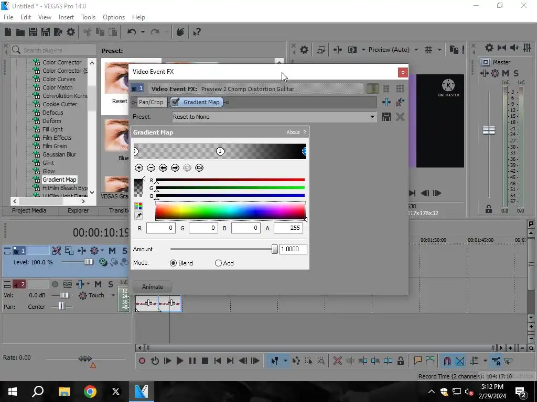Stop playback in transport bar
The height and width of the screenshot is (402, 537).
(205, 361)
